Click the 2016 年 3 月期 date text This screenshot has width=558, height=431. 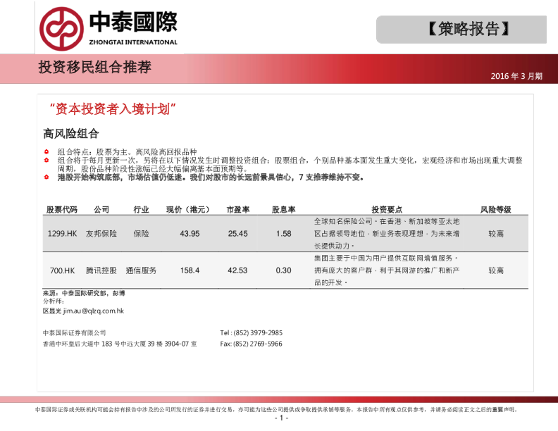click(516, 76)
